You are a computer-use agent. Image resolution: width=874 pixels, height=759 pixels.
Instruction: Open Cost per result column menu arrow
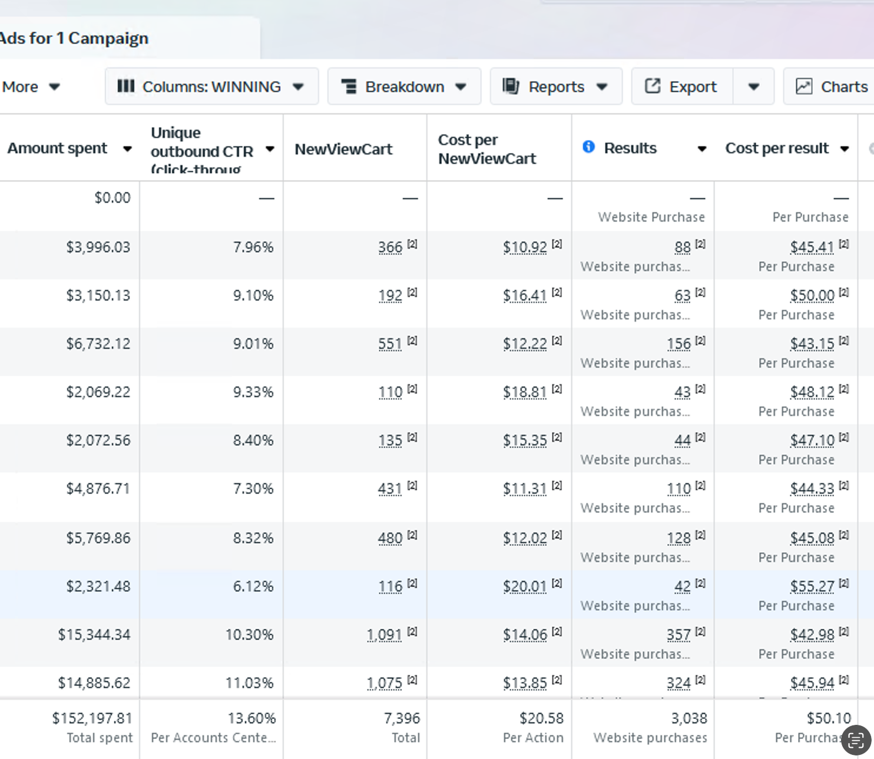pos(845,149)
